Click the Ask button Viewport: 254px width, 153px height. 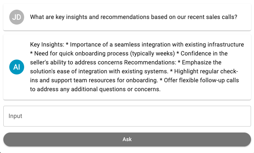pyautogui.click(x=127, y=139)
